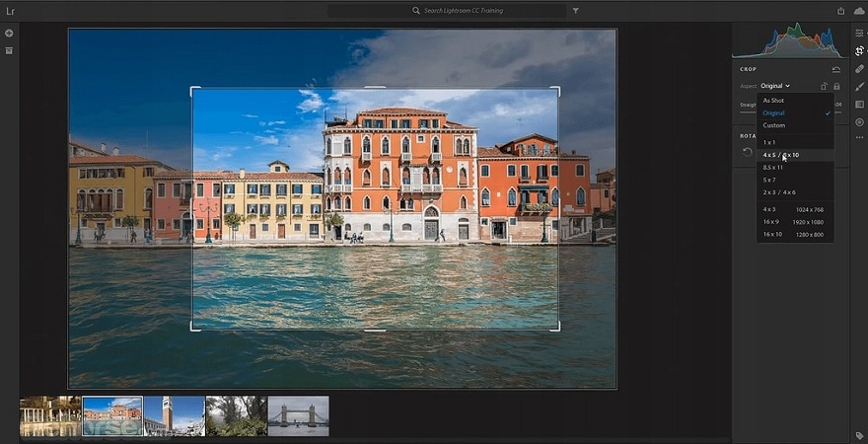Open the Edit sliders panel icon
This screenshot has height=444, width=868.
click(859, 33)
